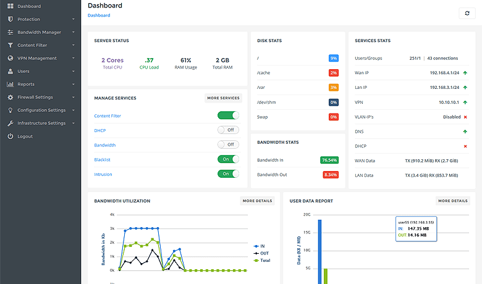The height and width of the screenshot is (284, 482).
Task: Click the Configuration Settings lightbulb icon
Action: pyautogui.click(x=11, y=111)
